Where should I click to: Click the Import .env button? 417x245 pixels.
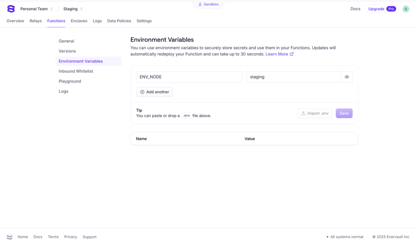[315, 113]
